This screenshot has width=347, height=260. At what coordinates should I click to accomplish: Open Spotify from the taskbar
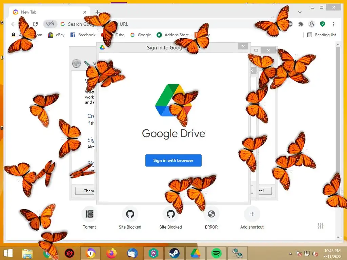[x=216, y=253]
